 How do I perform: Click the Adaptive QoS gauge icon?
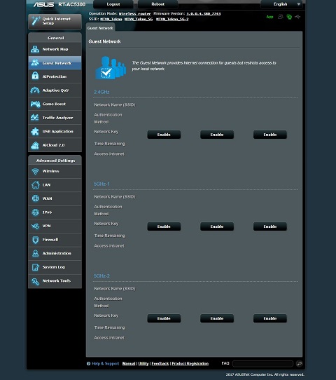pos(35,90)
